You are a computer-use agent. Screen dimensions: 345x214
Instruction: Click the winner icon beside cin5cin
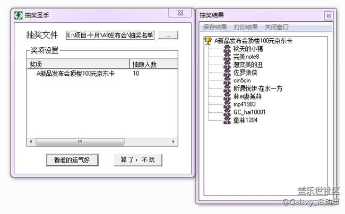[228, 81]
